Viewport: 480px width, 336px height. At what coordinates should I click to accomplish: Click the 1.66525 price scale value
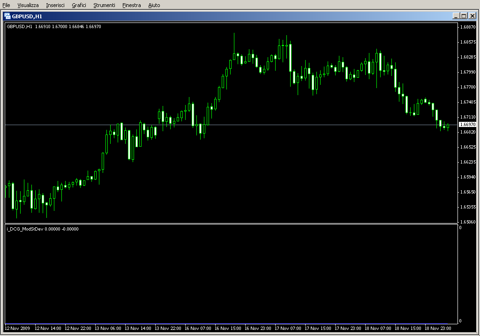(x=468, y=147)
